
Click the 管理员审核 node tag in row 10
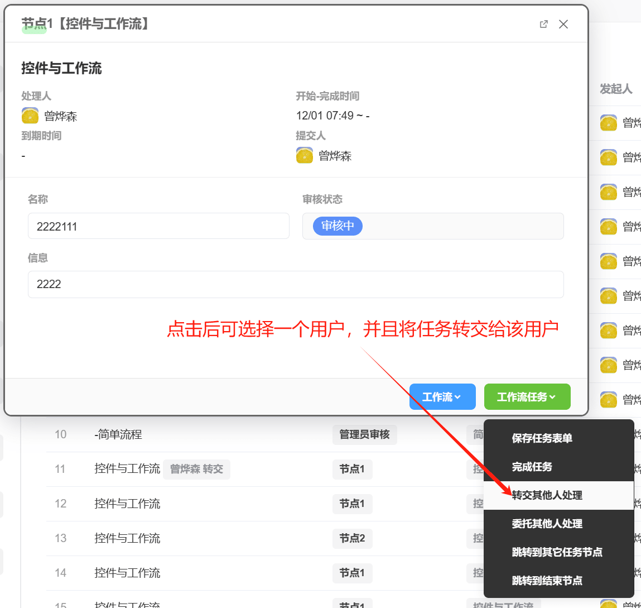(364, 434)
